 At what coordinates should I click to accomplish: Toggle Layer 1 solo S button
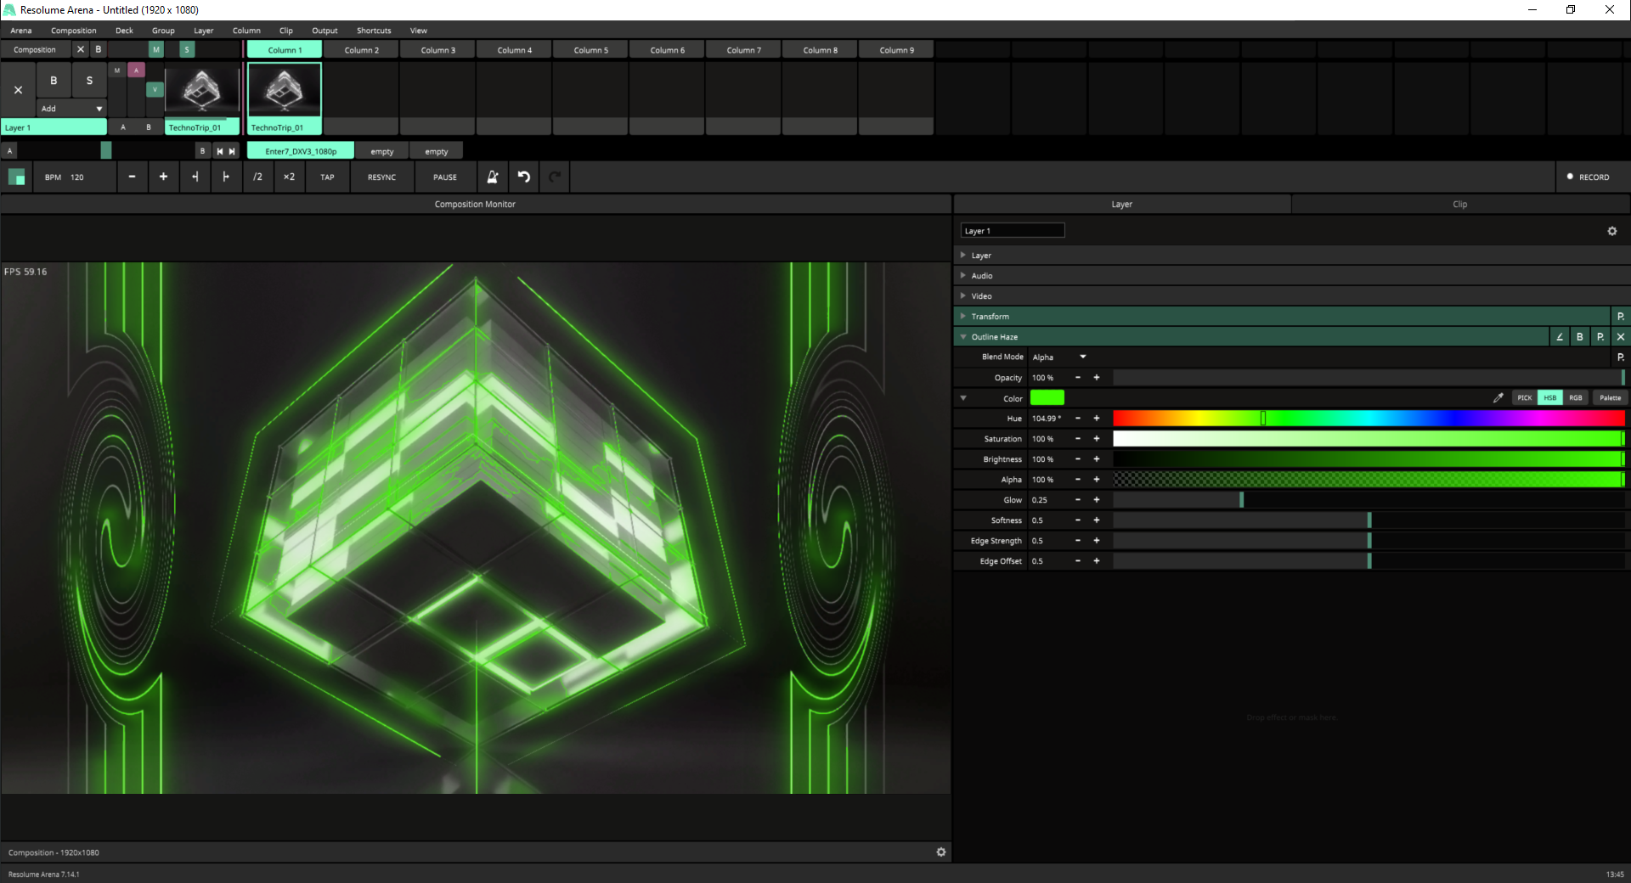89,81
